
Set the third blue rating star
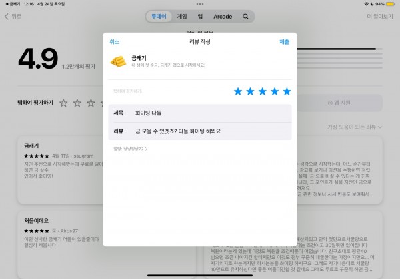263,91
